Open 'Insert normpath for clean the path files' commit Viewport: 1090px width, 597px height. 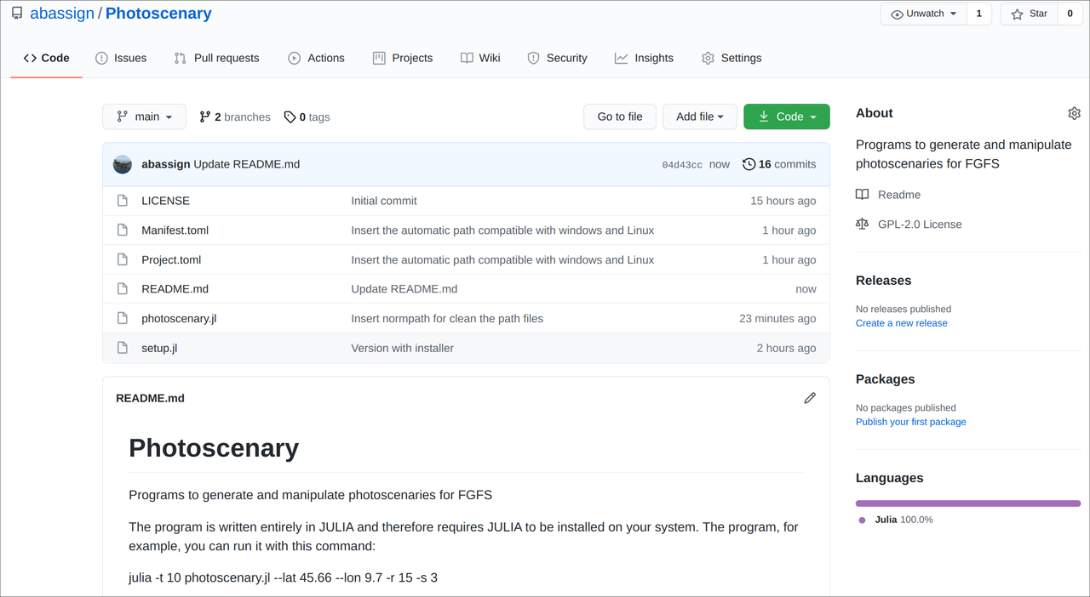[447, 318]
